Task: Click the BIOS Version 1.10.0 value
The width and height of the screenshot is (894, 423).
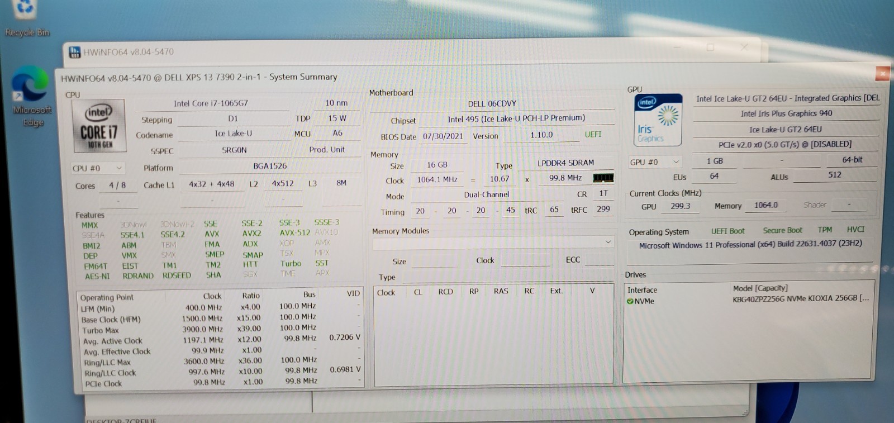Action: pyautogui.click(x=541, y=135)
